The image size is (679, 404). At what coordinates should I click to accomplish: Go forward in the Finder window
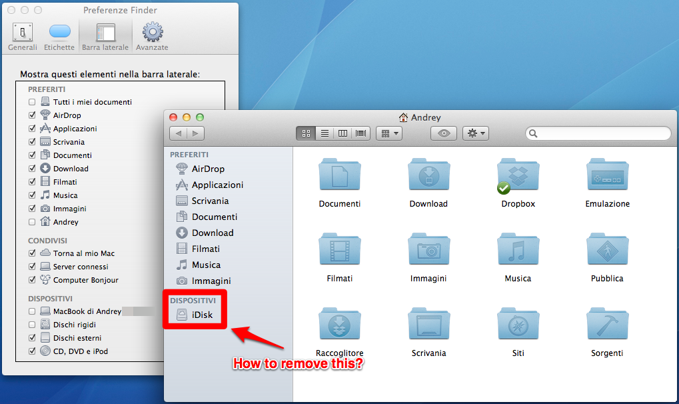click(195, 133)
